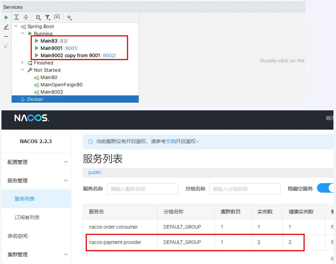Image resolution: width=336 pixels, height=264 pixels.
Task: Click the Edit Configuration pencil icon
Action: [6, 27]
